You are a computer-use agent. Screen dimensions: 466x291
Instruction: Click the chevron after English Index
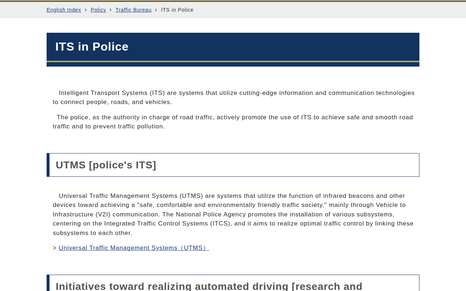[85, 10]
